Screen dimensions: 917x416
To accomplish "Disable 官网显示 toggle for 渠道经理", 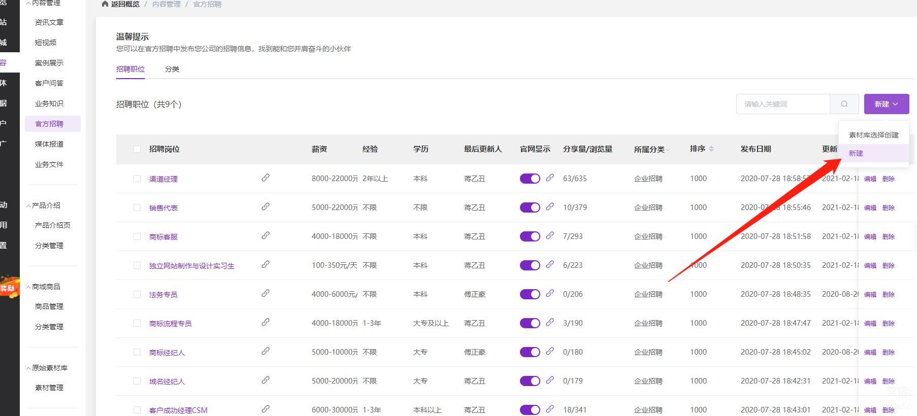I will pos(530,179).
